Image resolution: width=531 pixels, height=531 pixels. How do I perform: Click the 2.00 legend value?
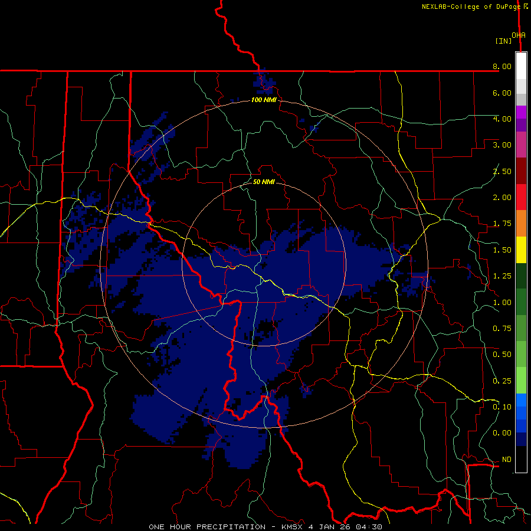[x=502, y=198]
